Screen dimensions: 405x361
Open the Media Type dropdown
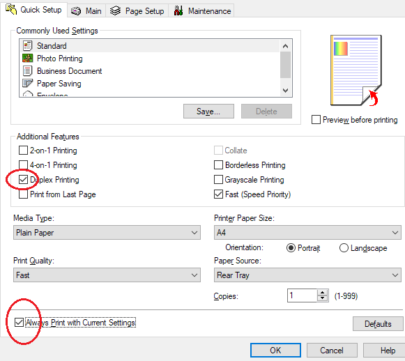pyautogui.click(x=107, y=233)
